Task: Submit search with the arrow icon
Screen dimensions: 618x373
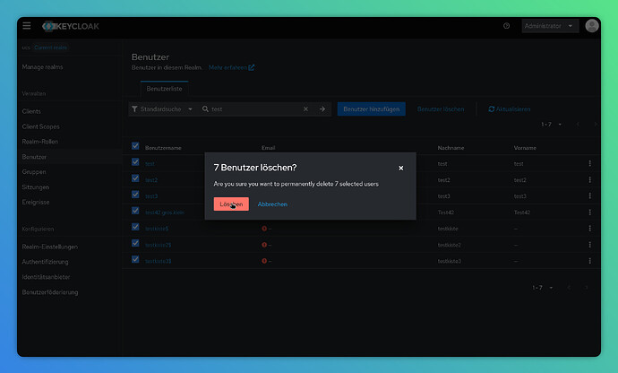Action: point(322,108)
